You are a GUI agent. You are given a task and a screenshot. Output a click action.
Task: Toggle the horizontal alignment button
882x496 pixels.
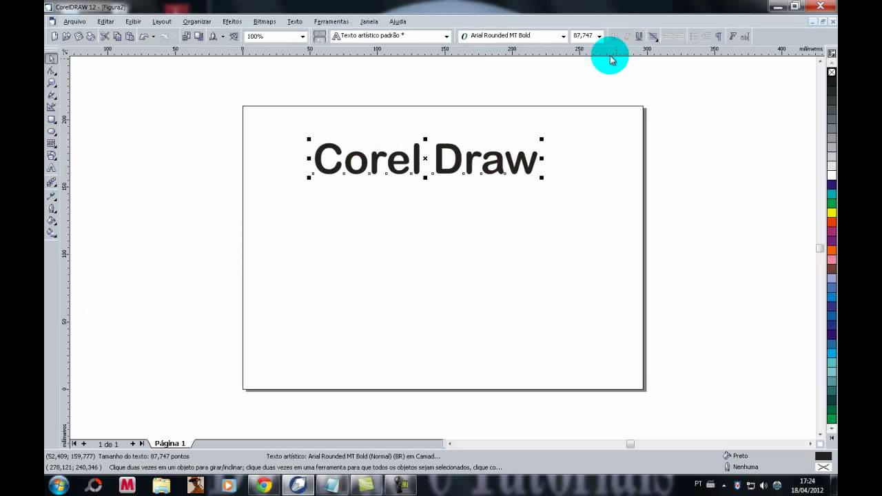pos(653,36)
